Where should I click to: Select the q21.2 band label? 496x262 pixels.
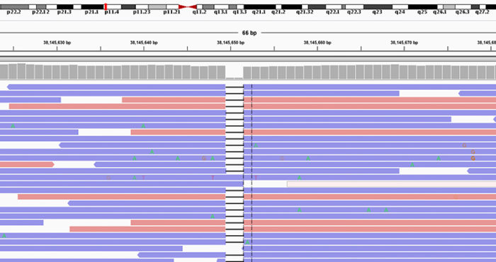pos(278,12)
